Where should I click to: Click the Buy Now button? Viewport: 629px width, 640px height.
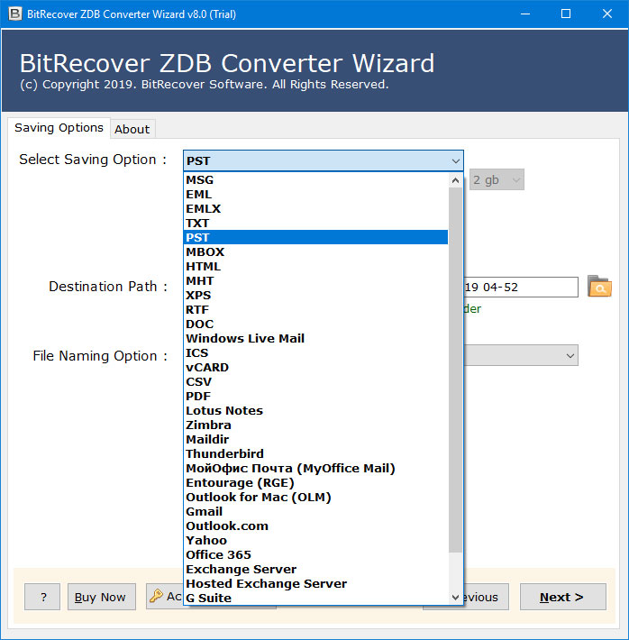[101, 597]
